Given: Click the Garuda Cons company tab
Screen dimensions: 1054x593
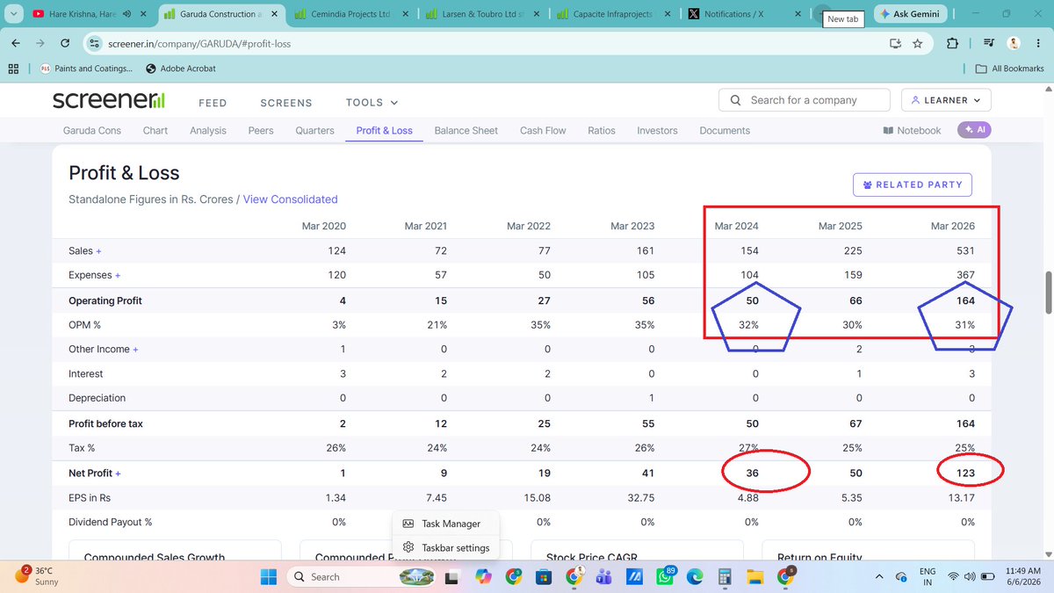Looking at the screenshot, I should click(x=92, y=131).
